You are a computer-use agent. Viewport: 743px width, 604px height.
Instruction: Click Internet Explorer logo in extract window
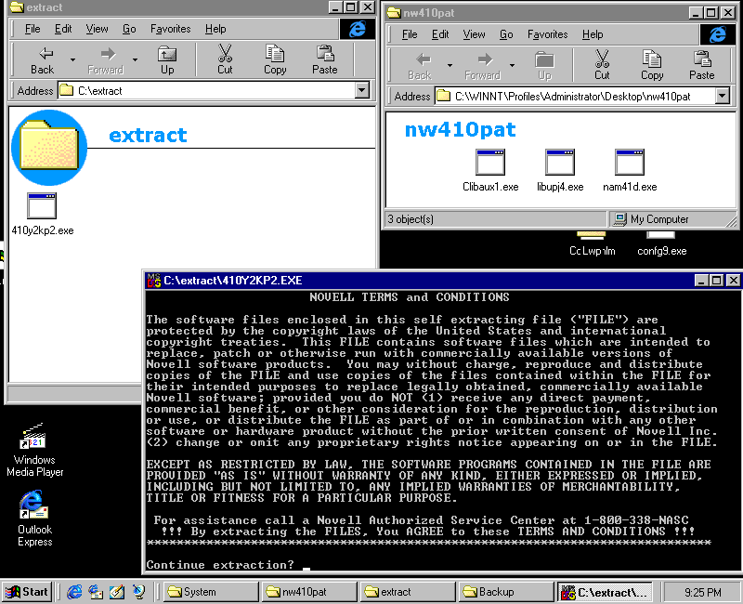click(x=357, y=29)
